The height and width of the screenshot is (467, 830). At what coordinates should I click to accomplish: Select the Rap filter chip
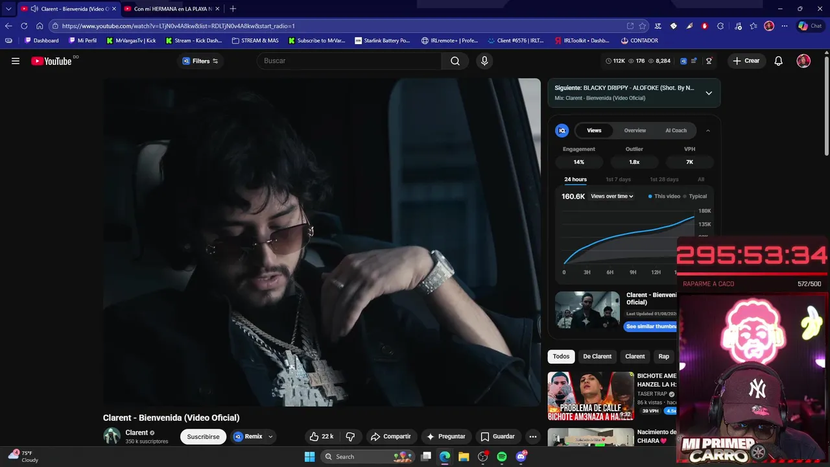pos(664,356)
